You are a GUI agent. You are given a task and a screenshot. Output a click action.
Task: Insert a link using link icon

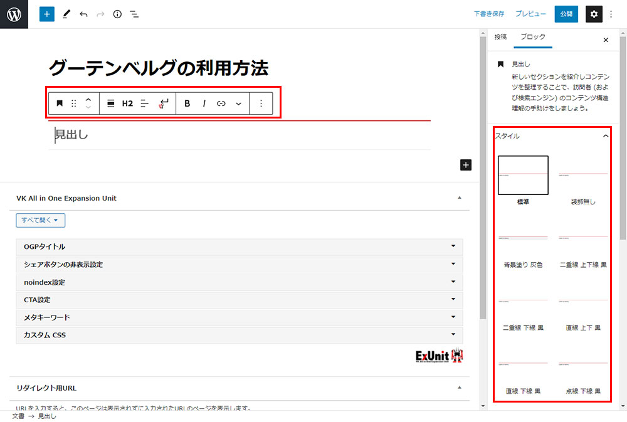pyautogui.click(x=221, y=103)
